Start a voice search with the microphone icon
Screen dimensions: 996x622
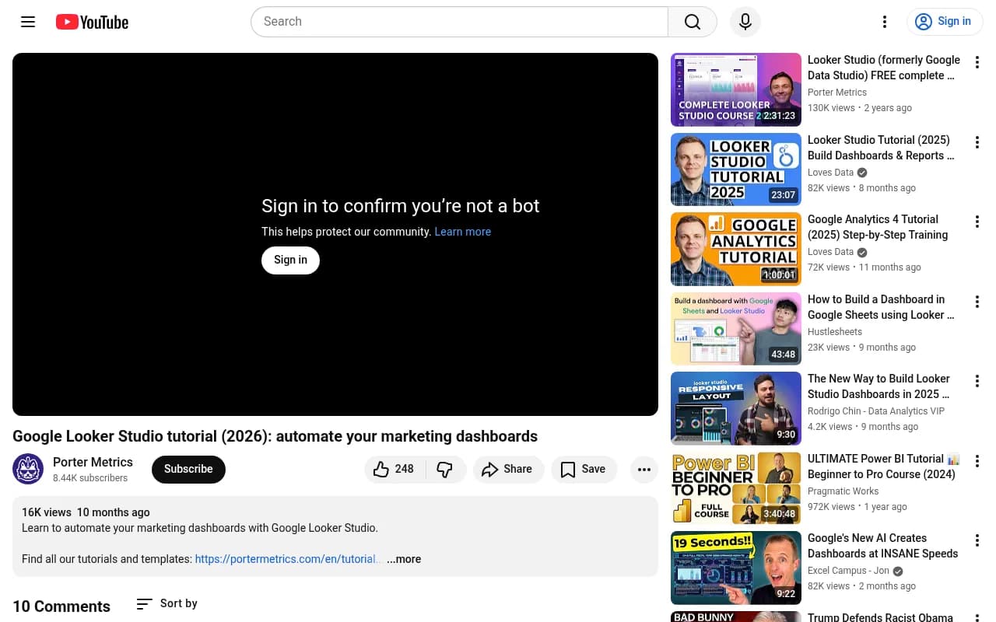tap(745, 22)
